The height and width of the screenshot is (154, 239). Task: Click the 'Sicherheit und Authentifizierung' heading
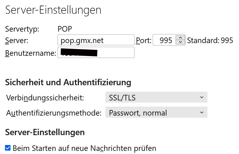[68, 82]
